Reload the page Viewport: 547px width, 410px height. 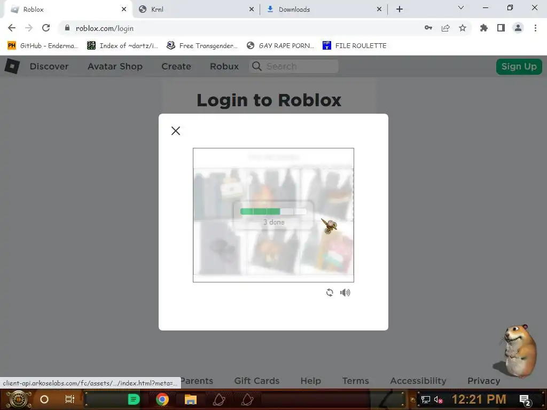pyautogui.click(x=46, y=28)
